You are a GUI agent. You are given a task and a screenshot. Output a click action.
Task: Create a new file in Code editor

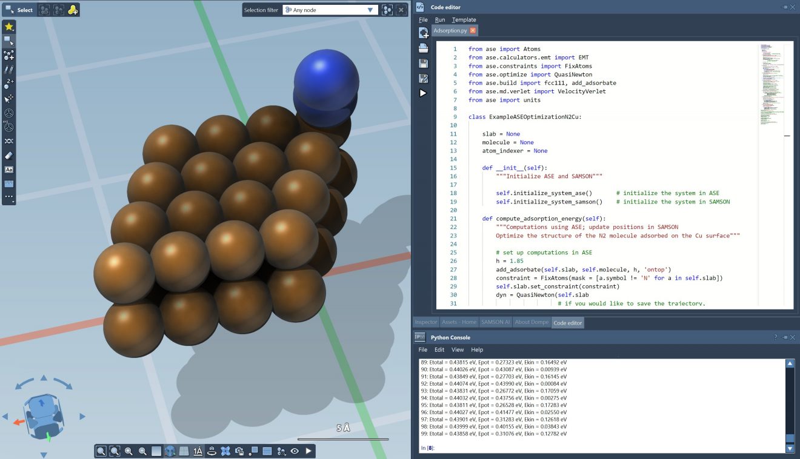point(423,33)
